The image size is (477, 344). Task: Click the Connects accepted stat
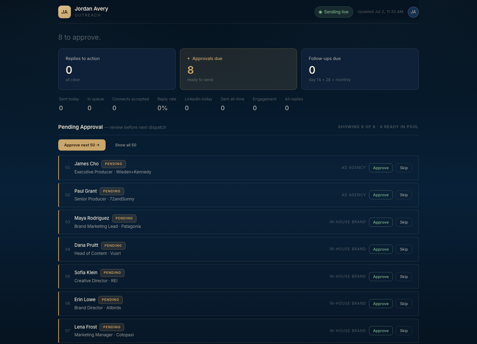click(x=130, y=104)
